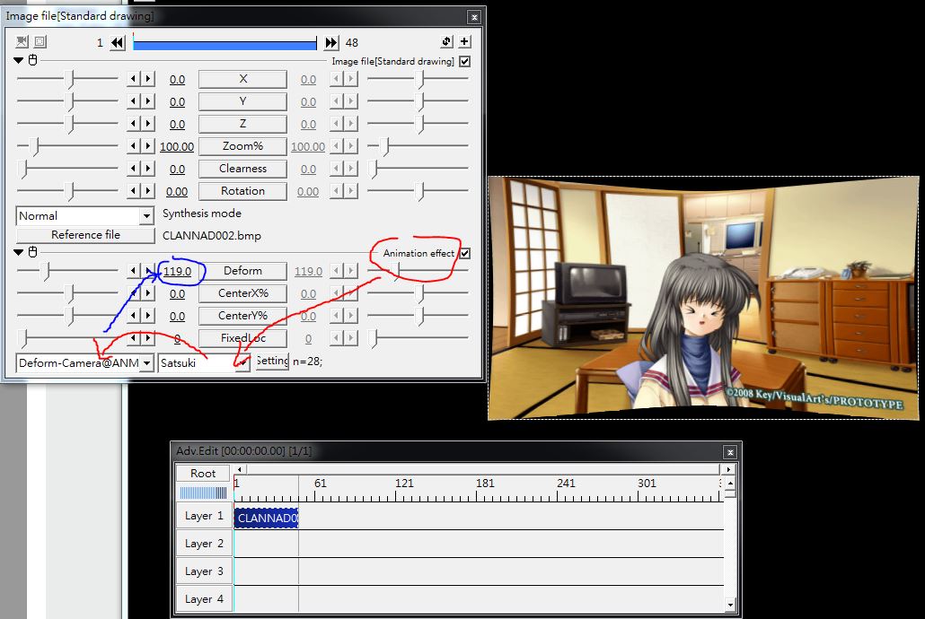Decrease Rotation with left arrow
Image resolution: width=925 pixels, height=619 pixels.
click(134, 191)
